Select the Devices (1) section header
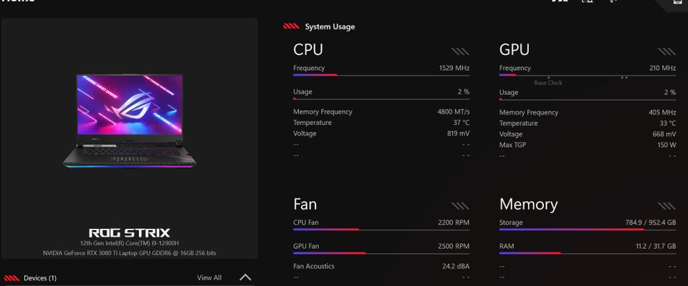This screenshot has height=286, width=688. click(x=40, y=278)
